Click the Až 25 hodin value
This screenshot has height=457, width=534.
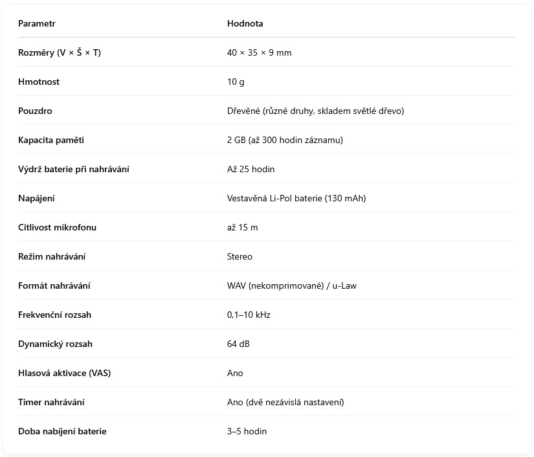click(x=250, y=170)
